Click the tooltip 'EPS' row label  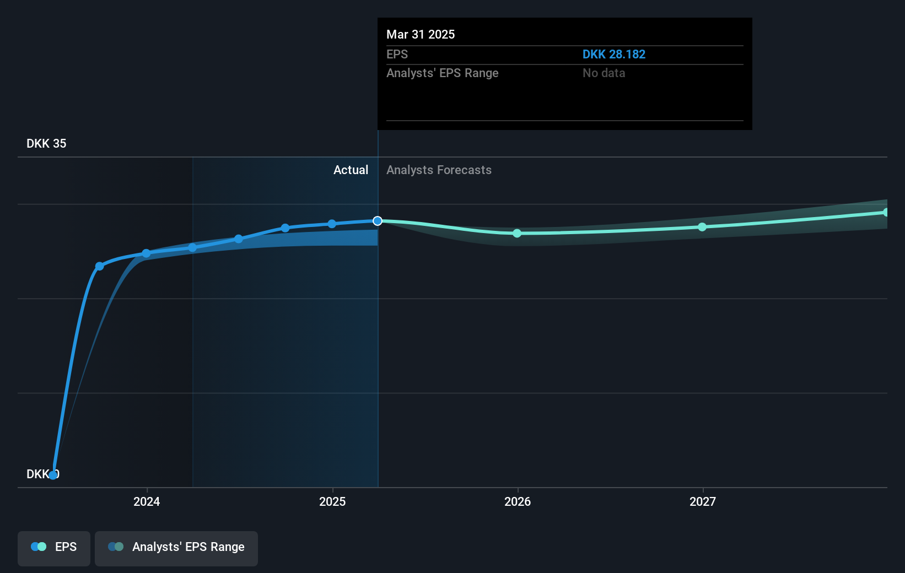(x=397, y=55)
